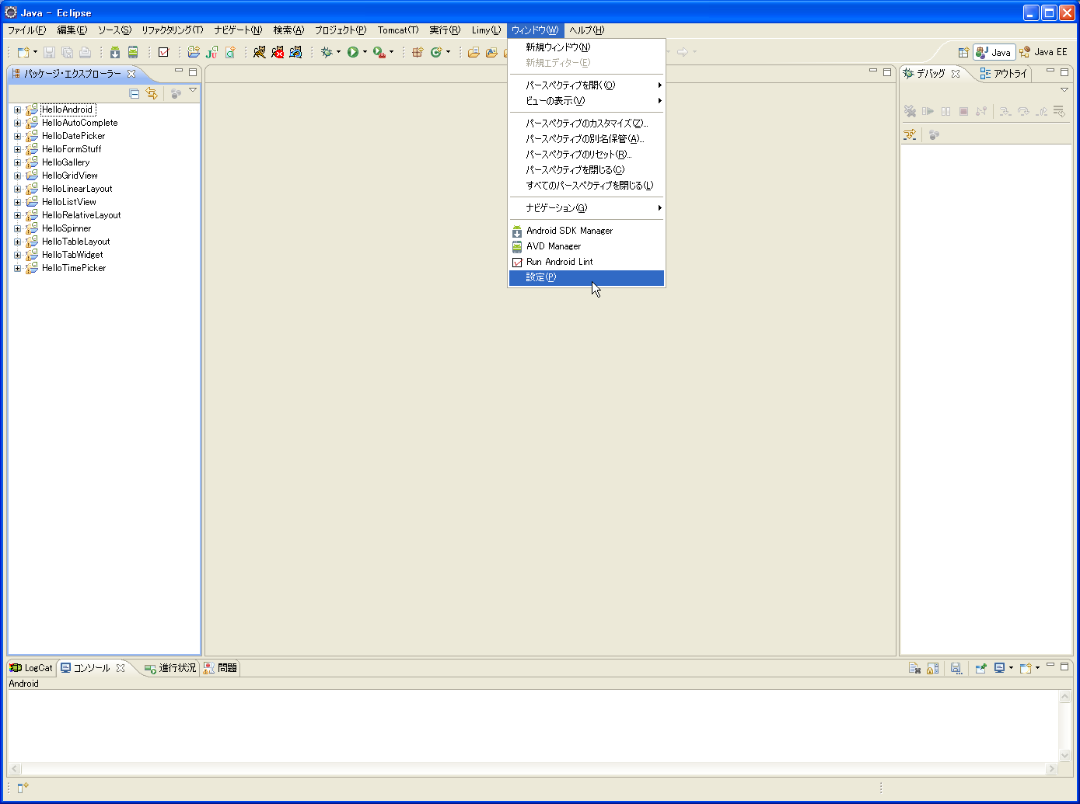Click New Android XML file toolbar icon

(230, 52)
